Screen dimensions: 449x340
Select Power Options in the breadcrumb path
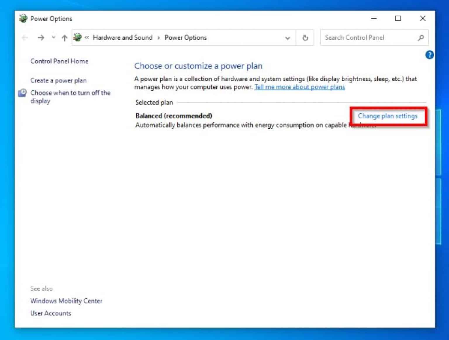click(x=185, y=37)
